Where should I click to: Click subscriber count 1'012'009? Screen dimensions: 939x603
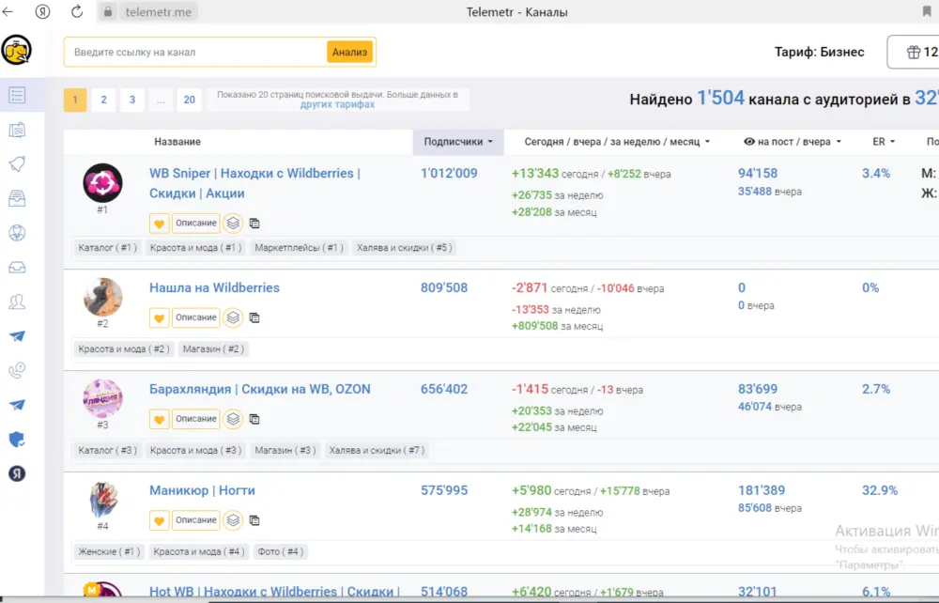point(449,174)
